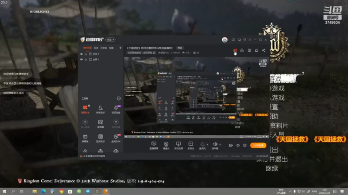Click the room number 3749634 text
The image size is (348, 195).
point(175,52)
